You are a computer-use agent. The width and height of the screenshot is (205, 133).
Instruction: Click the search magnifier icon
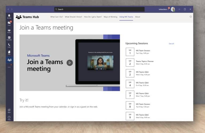click(x=56, y=9)
